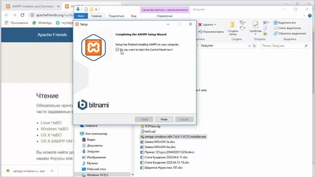The width and height of the screenshot is (315, 177).
Task: Click the search magnifier icon in Explorer
Action: [x=306, y=46]
